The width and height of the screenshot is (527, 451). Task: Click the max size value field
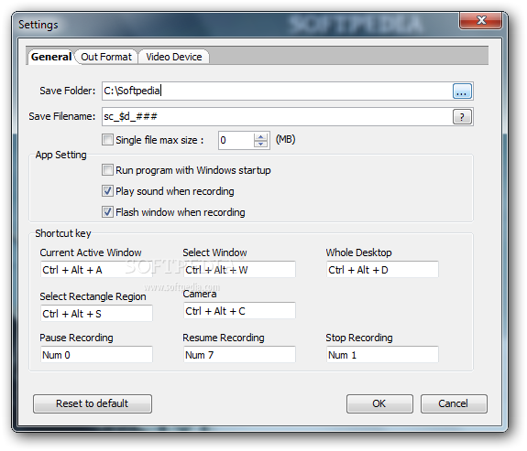(x=236, y=140)
